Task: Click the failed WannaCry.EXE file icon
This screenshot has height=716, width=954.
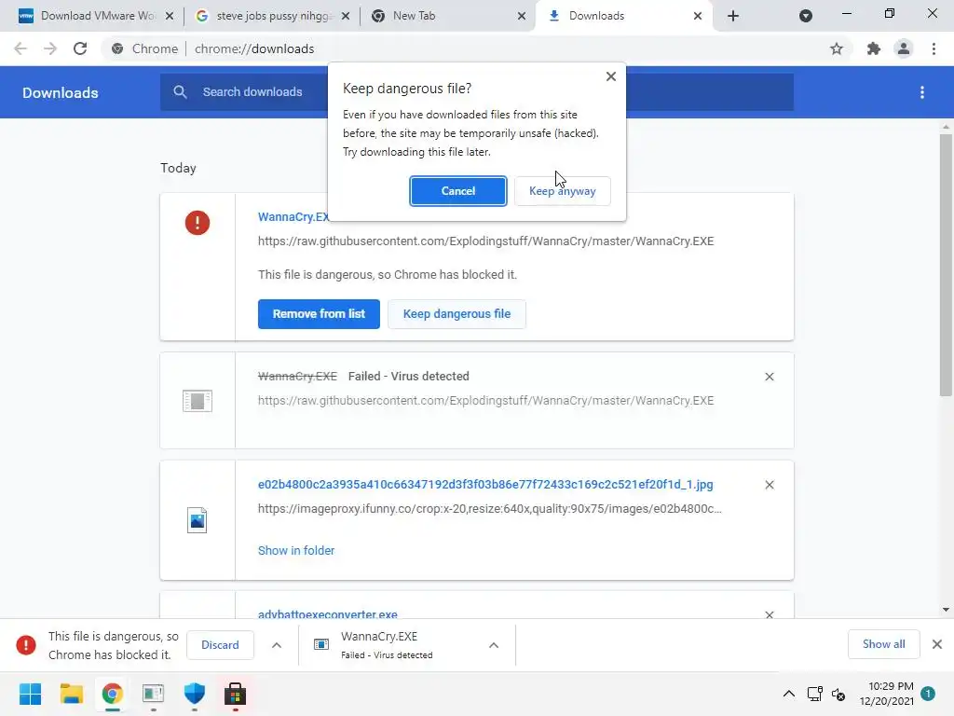Action: [198, 401]
